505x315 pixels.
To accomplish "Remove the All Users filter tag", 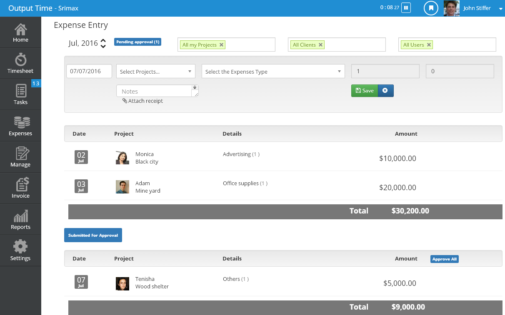I will point(428,44).
